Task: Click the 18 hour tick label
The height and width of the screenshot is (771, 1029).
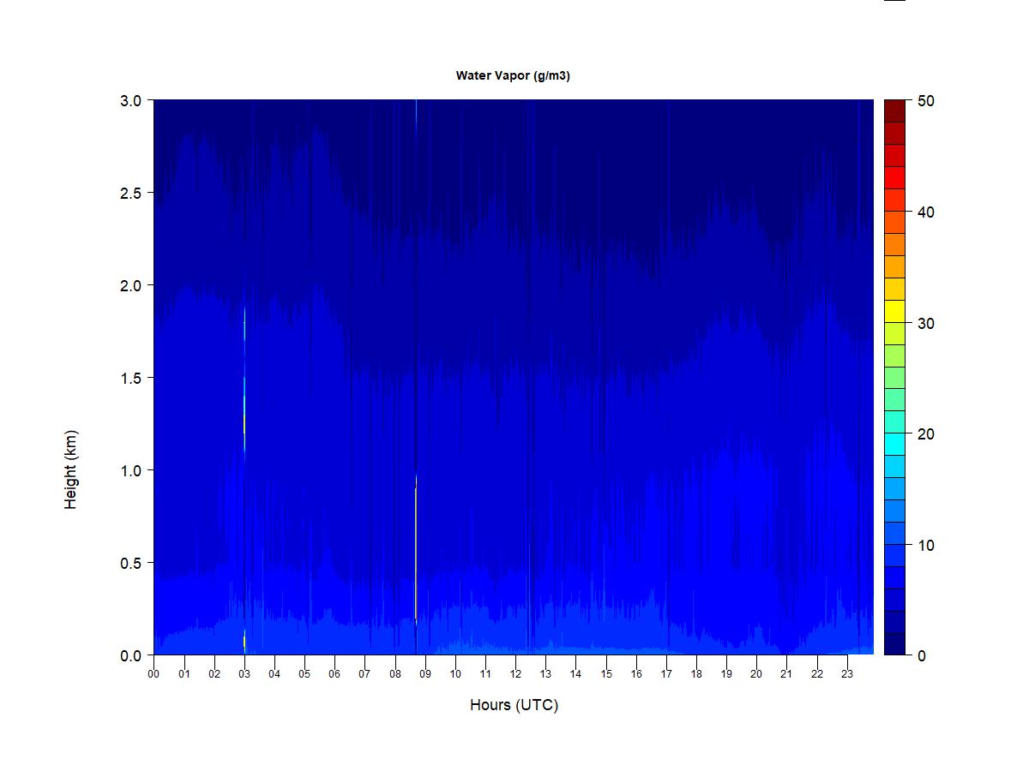Action: (696, 673)
